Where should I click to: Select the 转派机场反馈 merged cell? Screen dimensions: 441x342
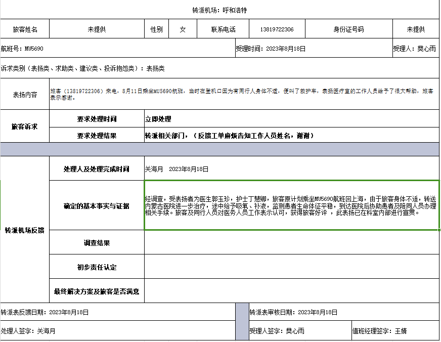[25, 230]
